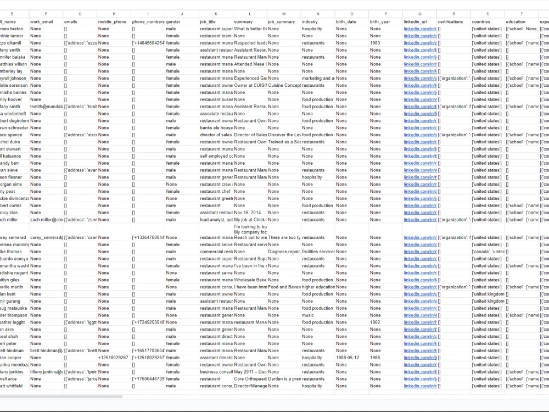Select column header R
This screenshot has height=412, width=549.
[453, 14]
